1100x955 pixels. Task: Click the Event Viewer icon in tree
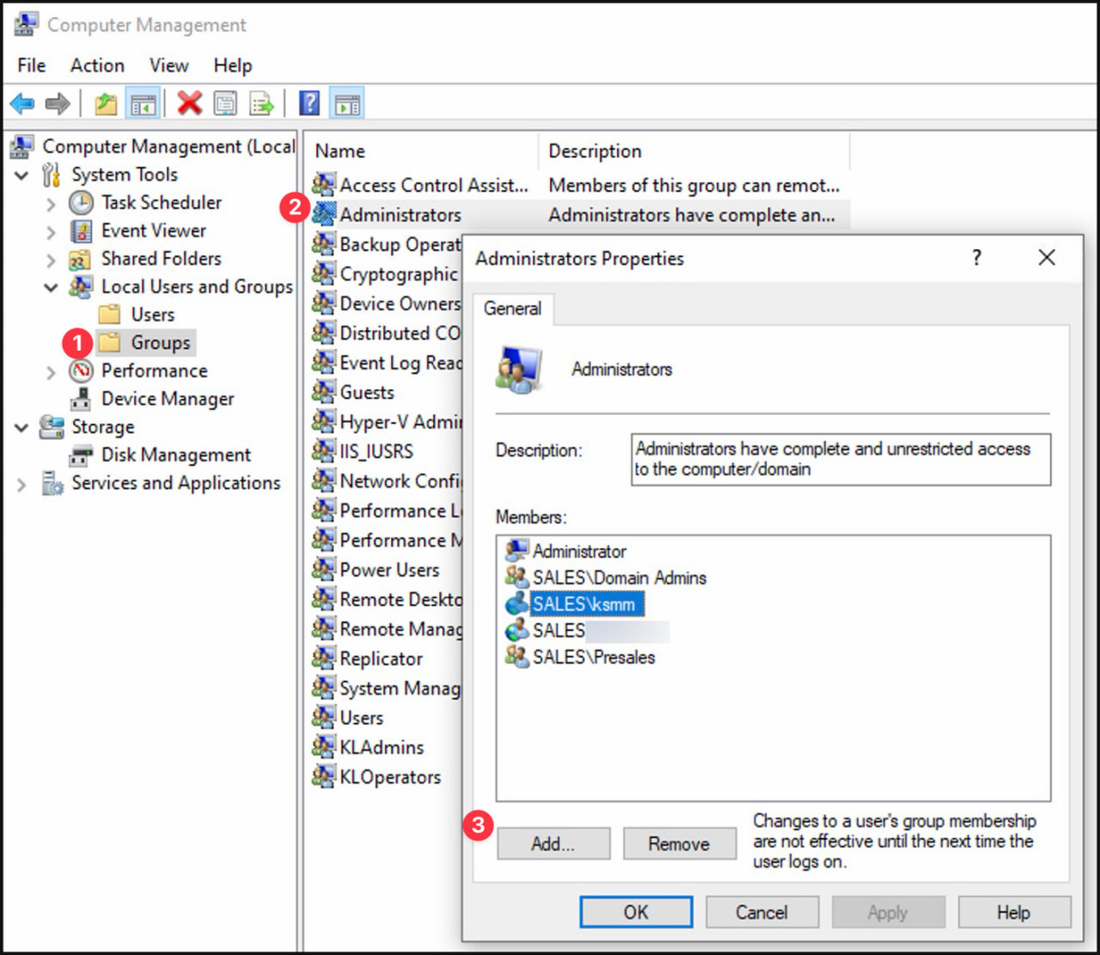(82, 231)
